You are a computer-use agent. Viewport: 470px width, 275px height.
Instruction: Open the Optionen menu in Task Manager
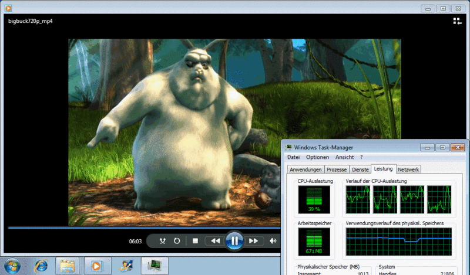pos(317,157)
